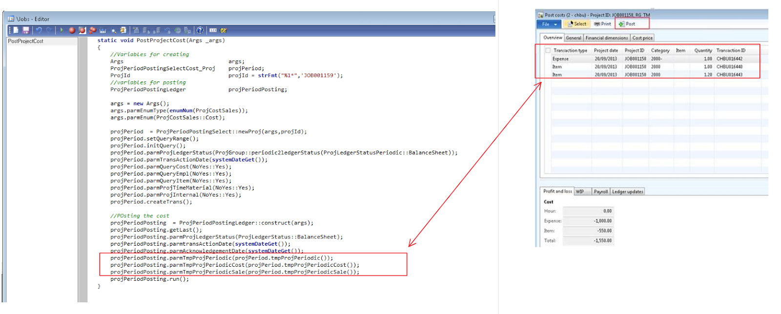Click the New document icon in editor toolbar
The height and width of the screenshot is (314, 781).
coord(16,30)
